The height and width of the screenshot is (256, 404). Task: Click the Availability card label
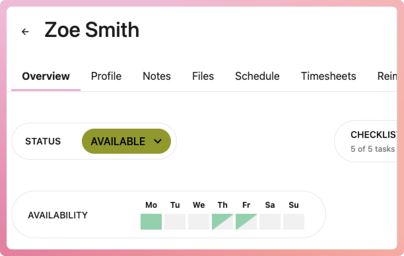pos(58,215)
